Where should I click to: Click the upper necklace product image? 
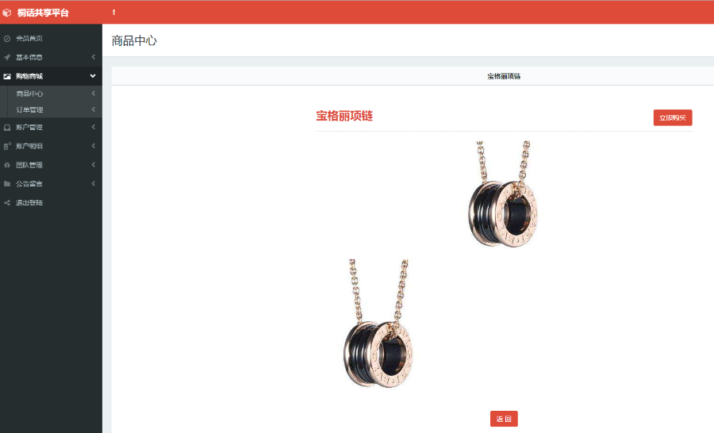point(504,194)
